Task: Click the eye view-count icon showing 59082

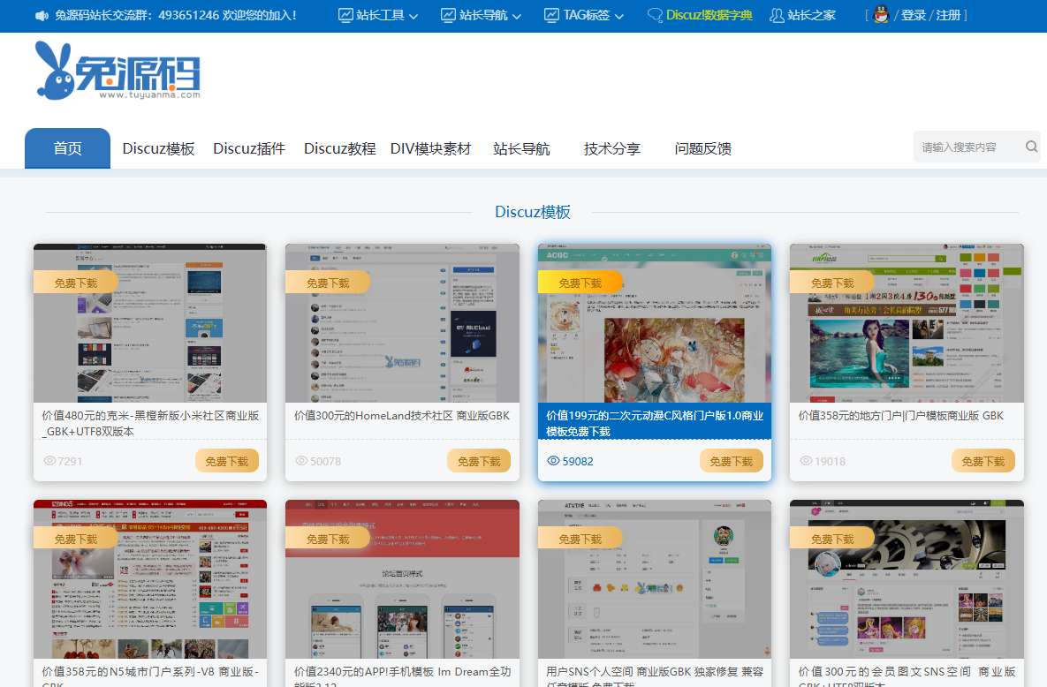Action: pyautogui.click(x=554, y=461)
